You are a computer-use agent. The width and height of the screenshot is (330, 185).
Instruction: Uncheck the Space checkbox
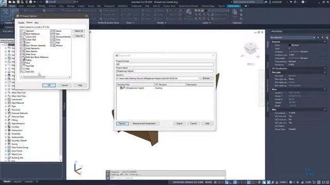click(52, 31)
